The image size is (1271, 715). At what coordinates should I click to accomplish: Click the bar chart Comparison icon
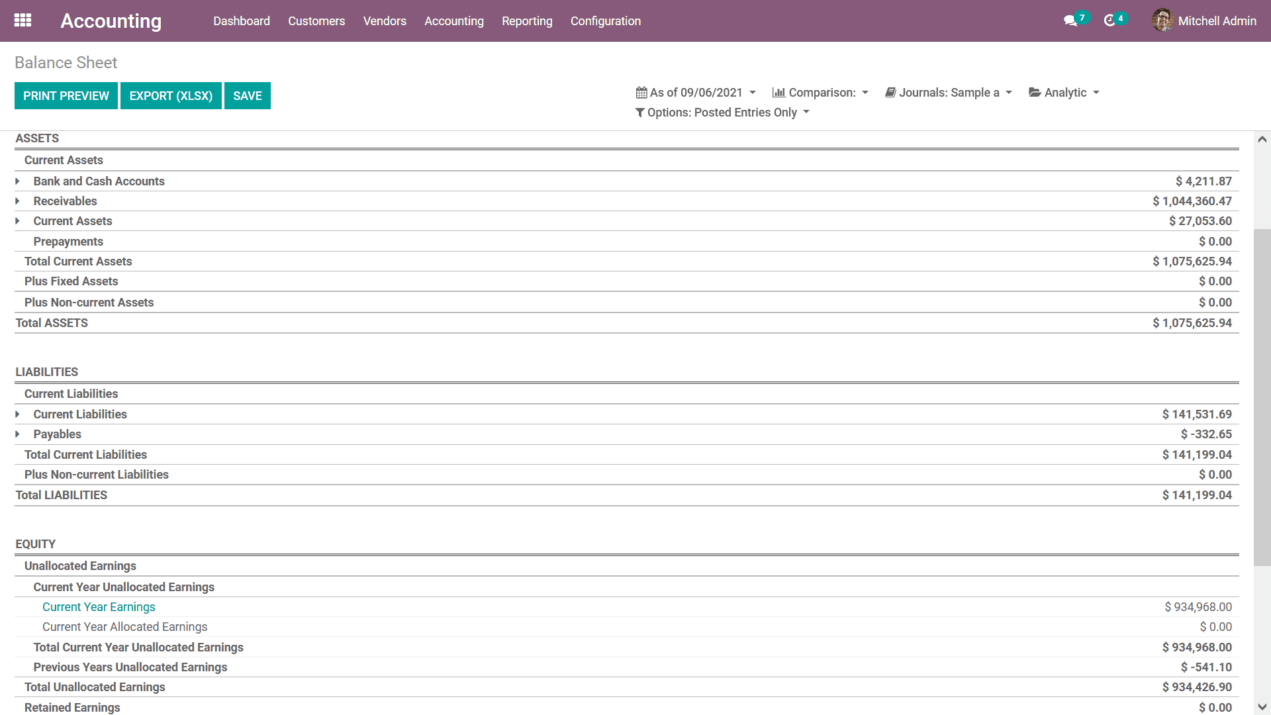(778, 93)
